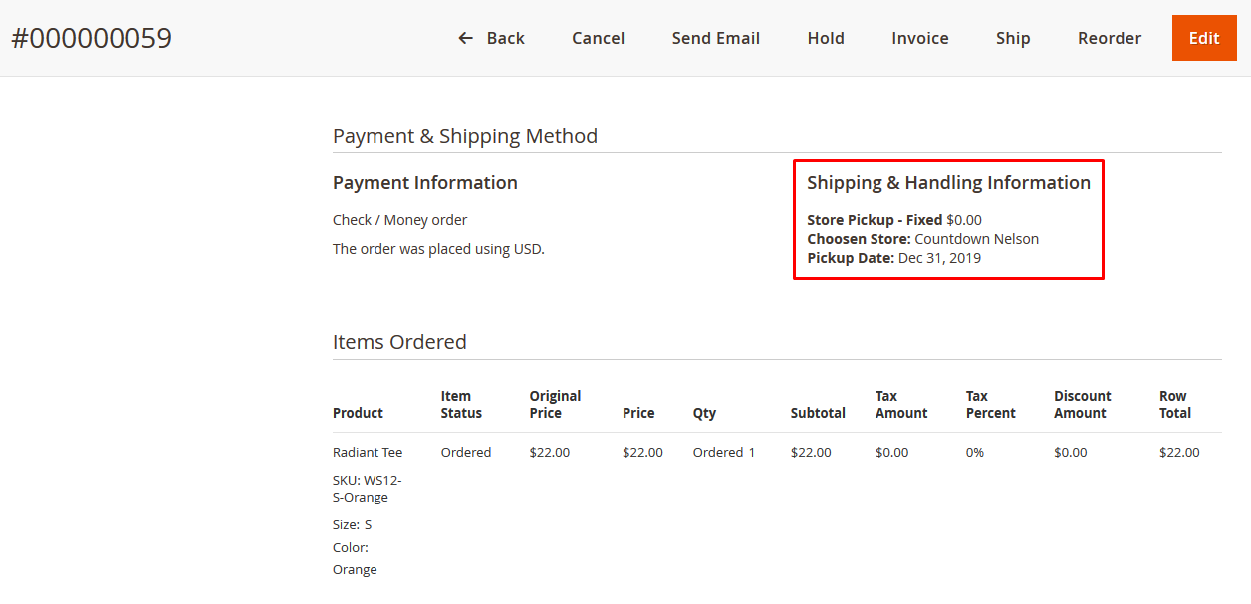Click the order number #000000059 title

pyautogui.click(x=92, y=38)
